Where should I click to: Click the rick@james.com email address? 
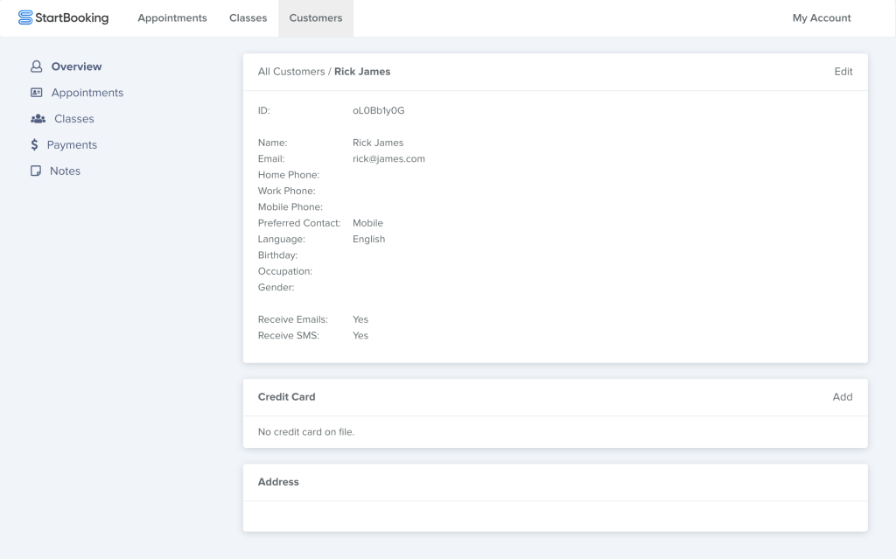pos(388,159)
